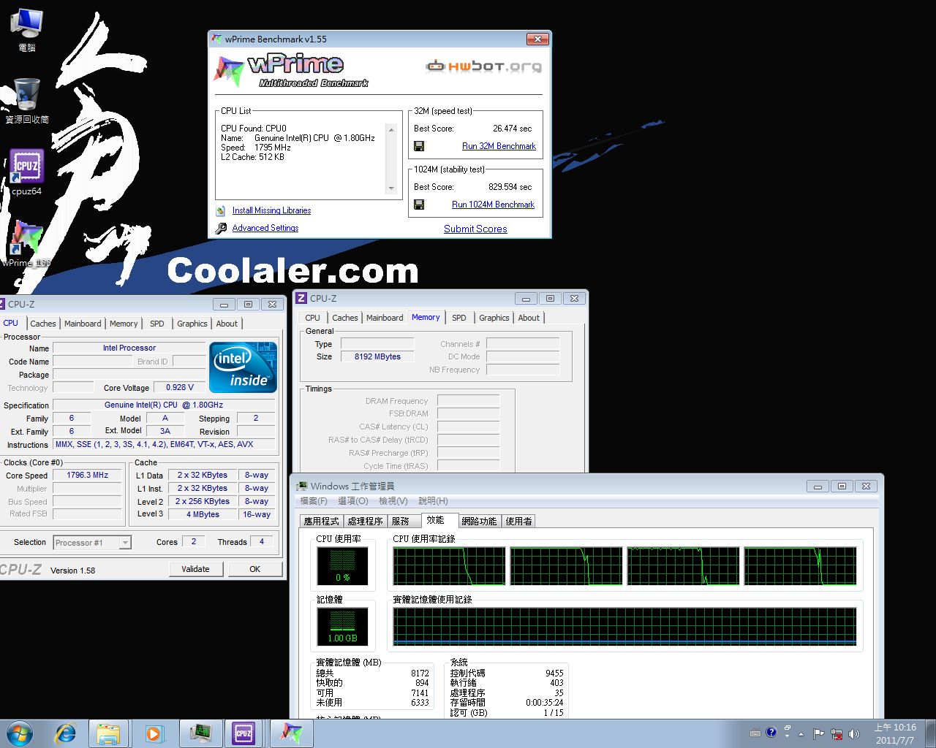Click the 26.474 sec best score
Image resolution: width=936 pixels, height=748 pixels.
pos(512,129)
